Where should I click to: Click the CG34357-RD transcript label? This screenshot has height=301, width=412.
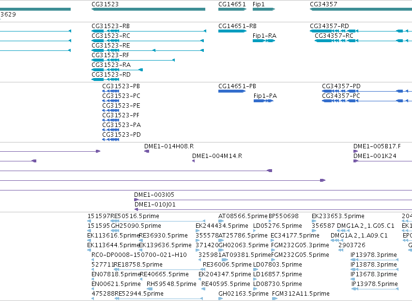point(329,26)
